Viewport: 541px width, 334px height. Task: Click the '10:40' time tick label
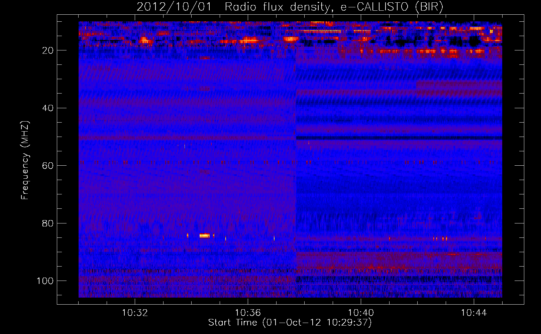coord(361,313)
